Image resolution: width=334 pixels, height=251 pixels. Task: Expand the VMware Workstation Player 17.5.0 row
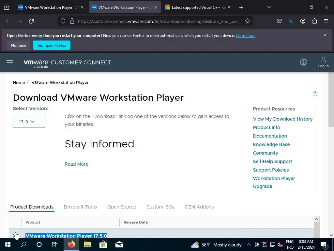[x=15, y=235]
